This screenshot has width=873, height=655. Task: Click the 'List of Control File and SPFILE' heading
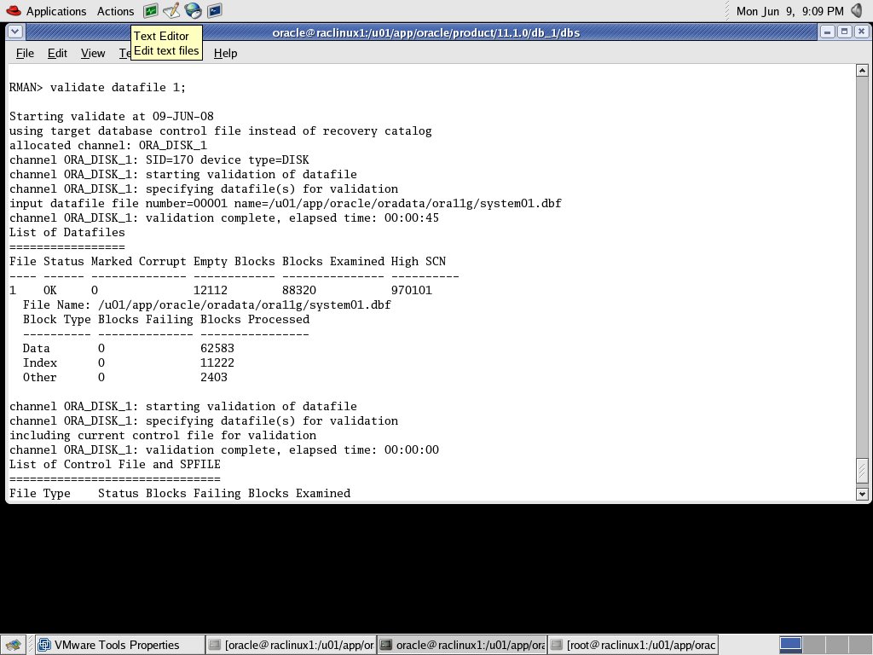[x=115, y=464]
